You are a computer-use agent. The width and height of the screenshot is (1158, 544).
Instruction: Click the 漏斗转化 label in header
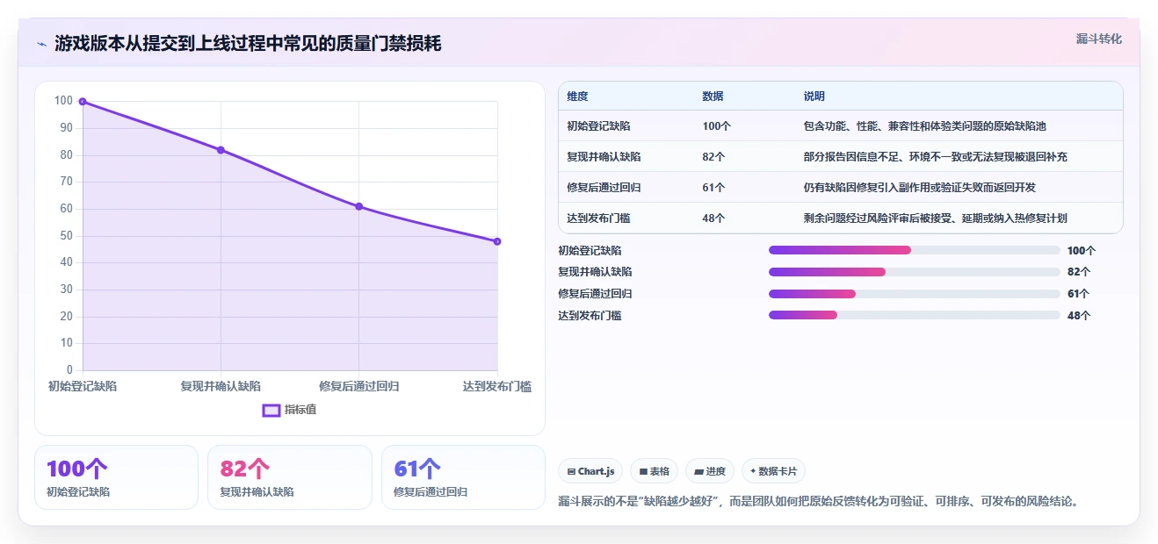pos(1099,39)
